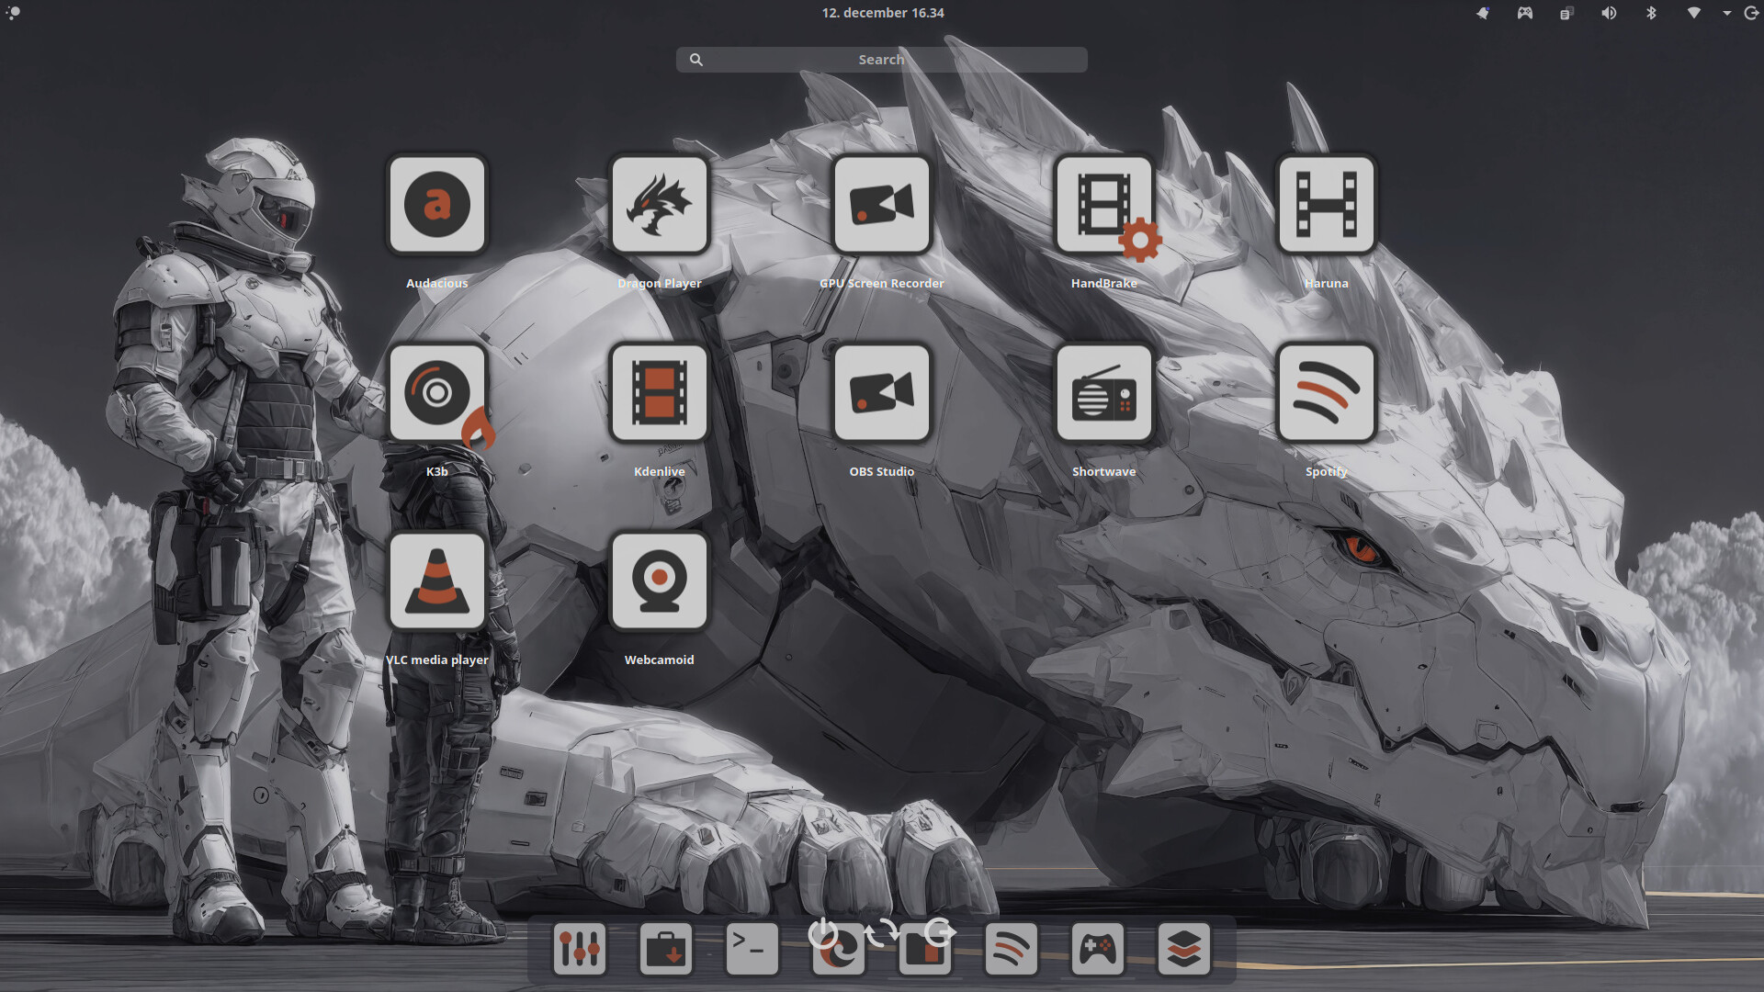The height and width of the screenshot is (992, 1764).
Task: Launch OBS Studio
Action: pos(882,393)
